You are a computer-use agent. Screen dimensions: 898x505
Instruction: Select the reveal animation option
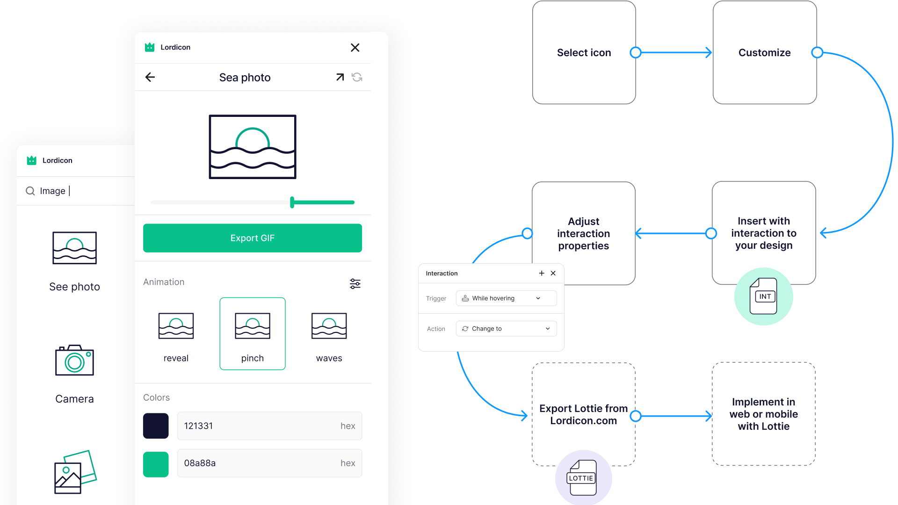coord(176,334)
